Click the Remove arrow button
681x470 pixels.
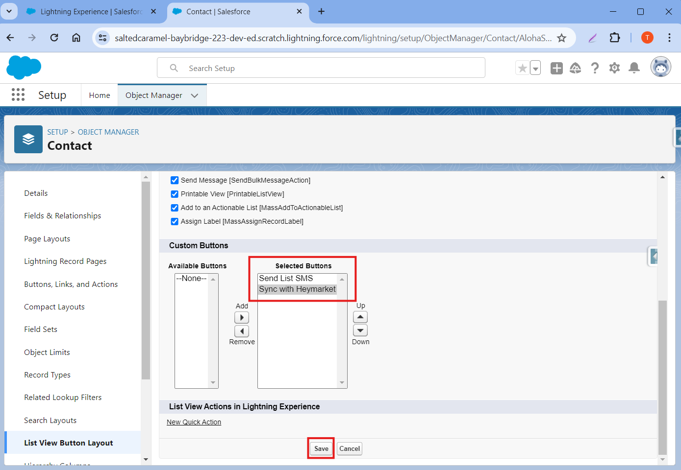pos(242,331)
